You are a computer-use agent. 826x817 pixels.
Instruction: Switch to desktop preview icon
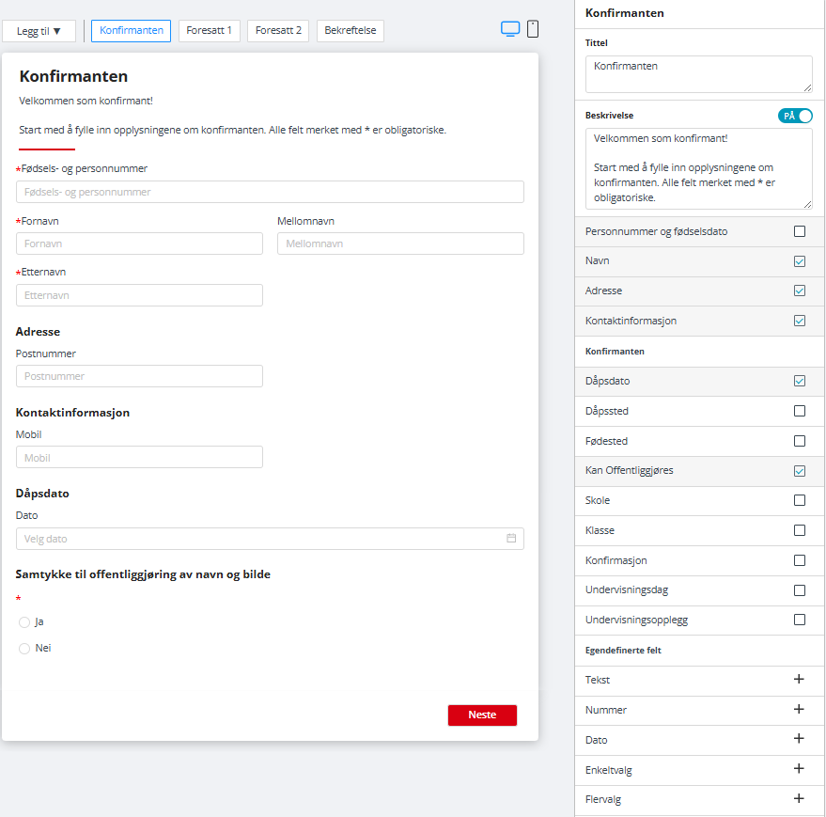(510, 29)
